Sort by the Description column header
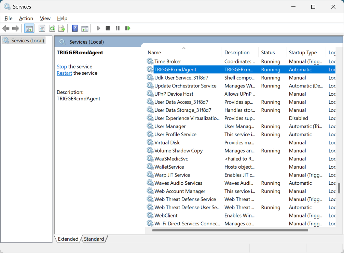Viewport: 344px width, 253px height. click(x=240, y=52)
